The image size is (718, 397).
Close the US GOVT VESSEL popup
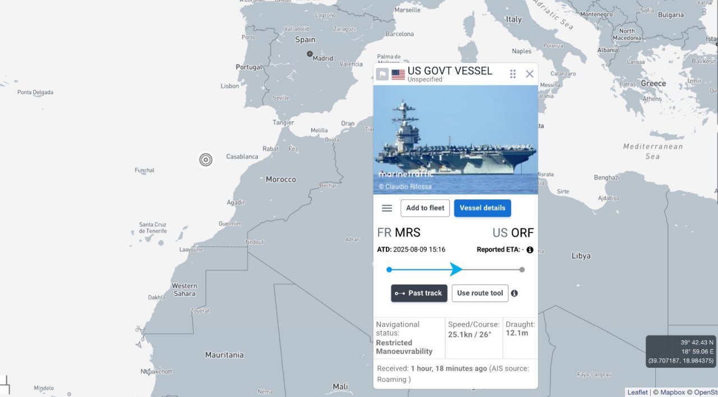[530, 74]
